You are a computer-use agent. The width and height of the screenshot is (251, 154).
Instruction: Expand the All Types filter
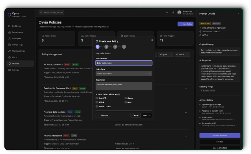pos(166,54)
